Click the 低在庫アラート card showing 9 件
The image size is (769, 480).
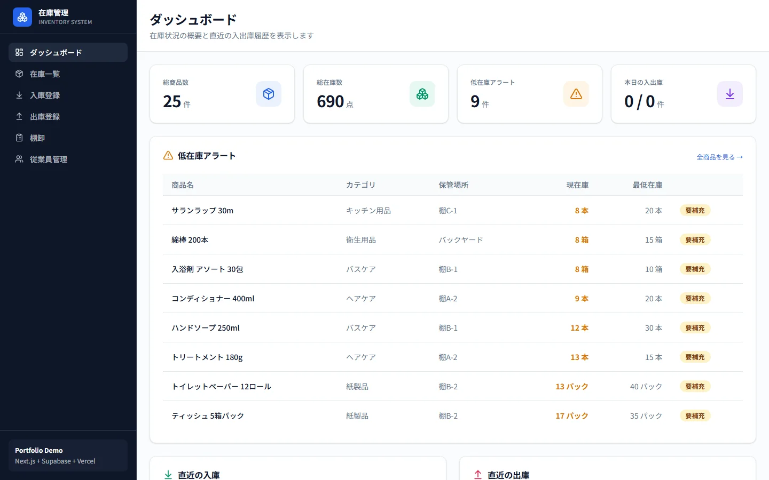(530, 94)
